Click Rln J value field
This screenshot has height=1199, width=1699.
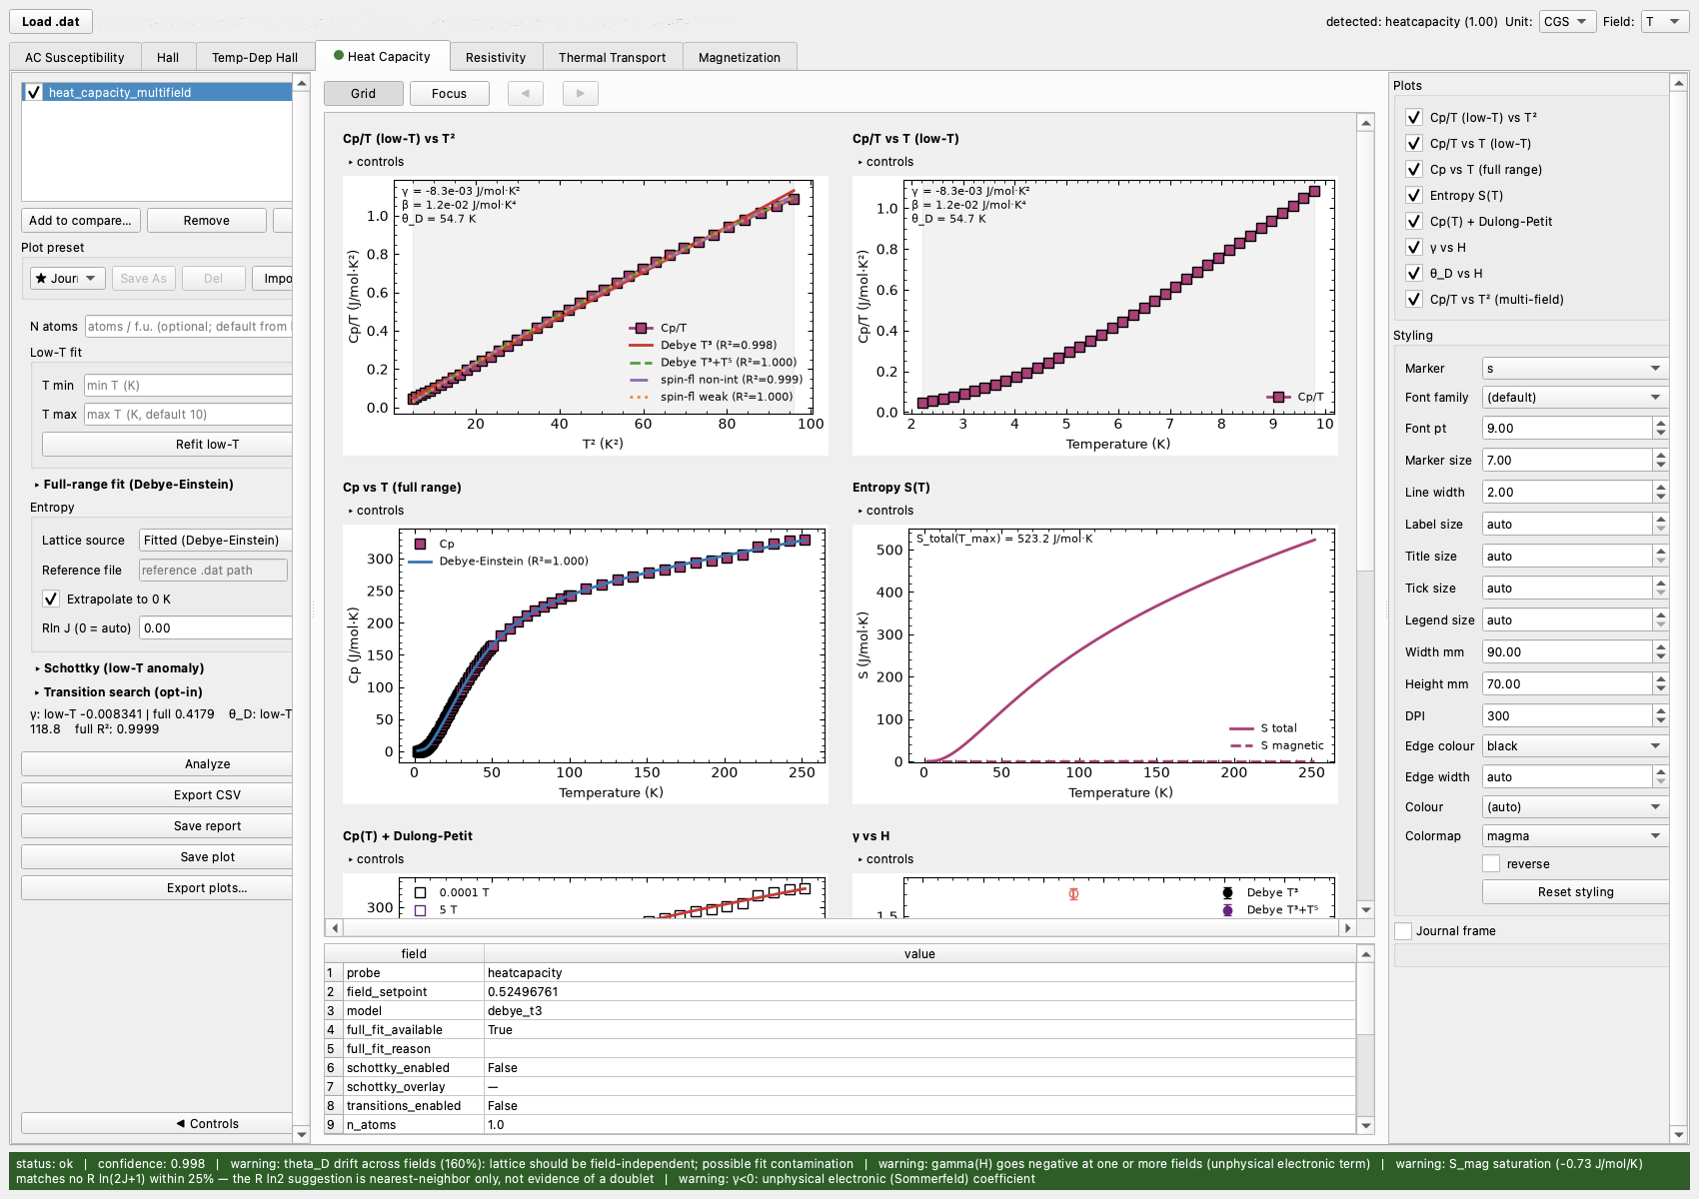pos(216,628)
